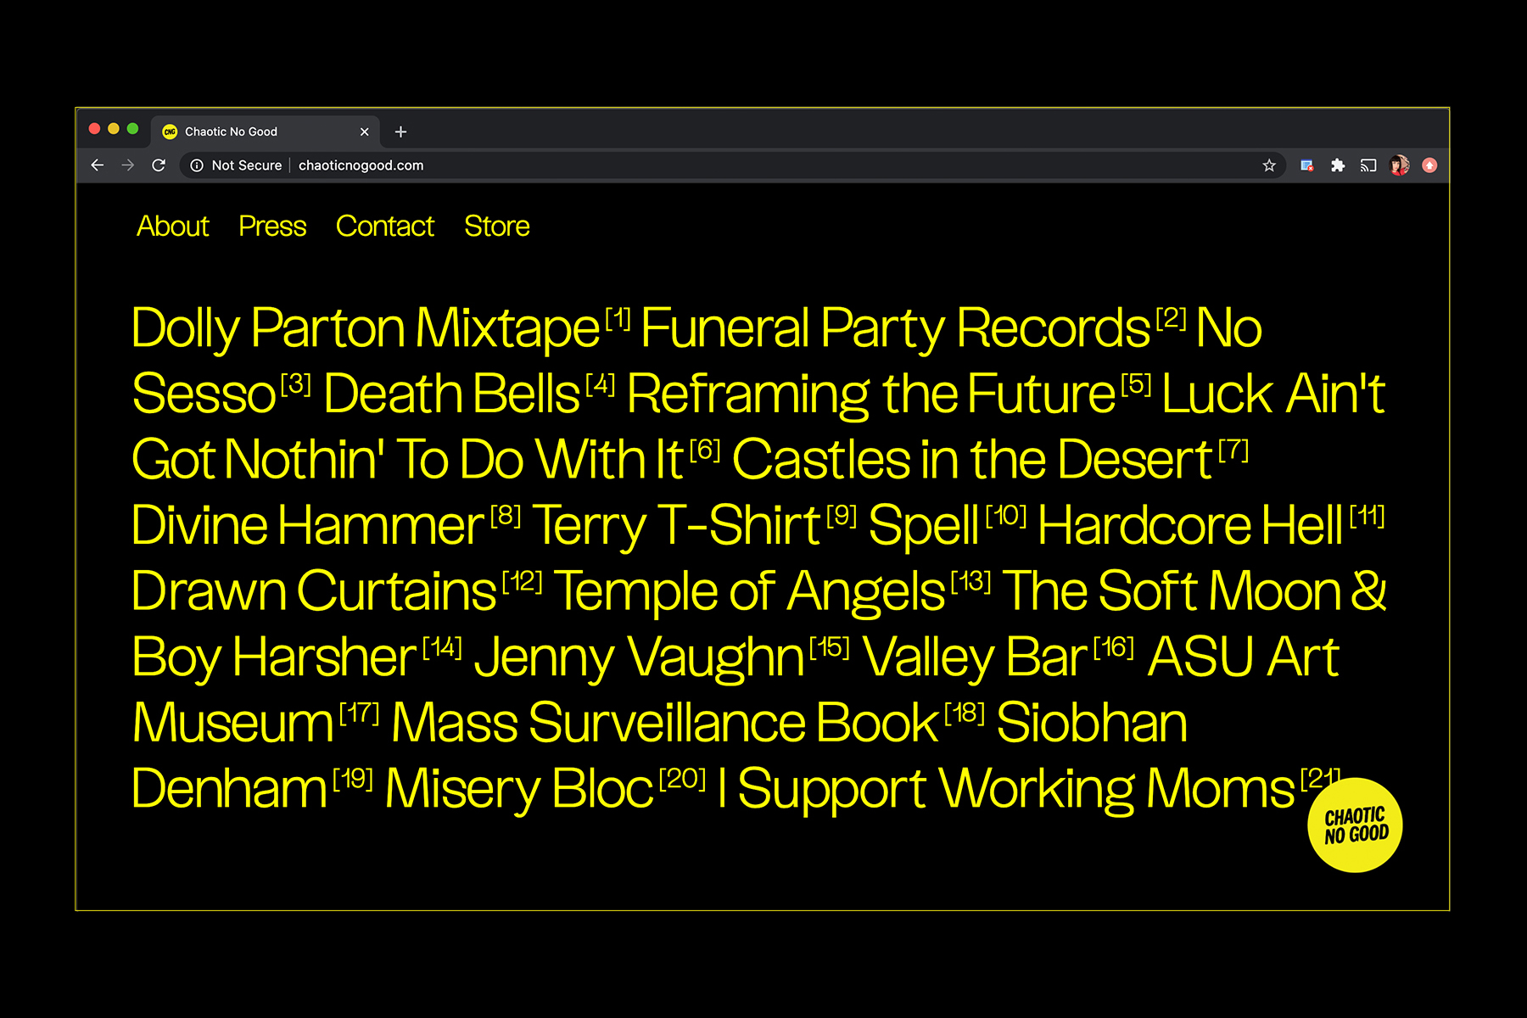The height and width of the screenshot is (1018, 1527).
Task: Click the Not Secure site info icon
Action: click(197, 165)
